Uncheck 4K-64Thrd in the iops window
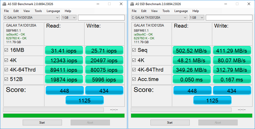Viewport: 255px width, 129px height. (x=7, y=70)
